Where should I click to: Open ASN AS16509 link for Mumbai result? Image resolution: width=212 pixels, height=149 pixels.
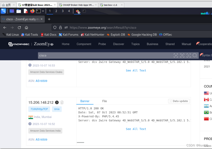(41, 140)
